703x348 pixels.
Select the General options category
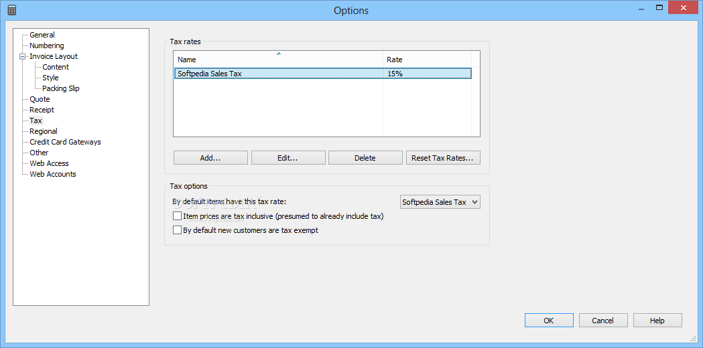click(x=42, y=35)
